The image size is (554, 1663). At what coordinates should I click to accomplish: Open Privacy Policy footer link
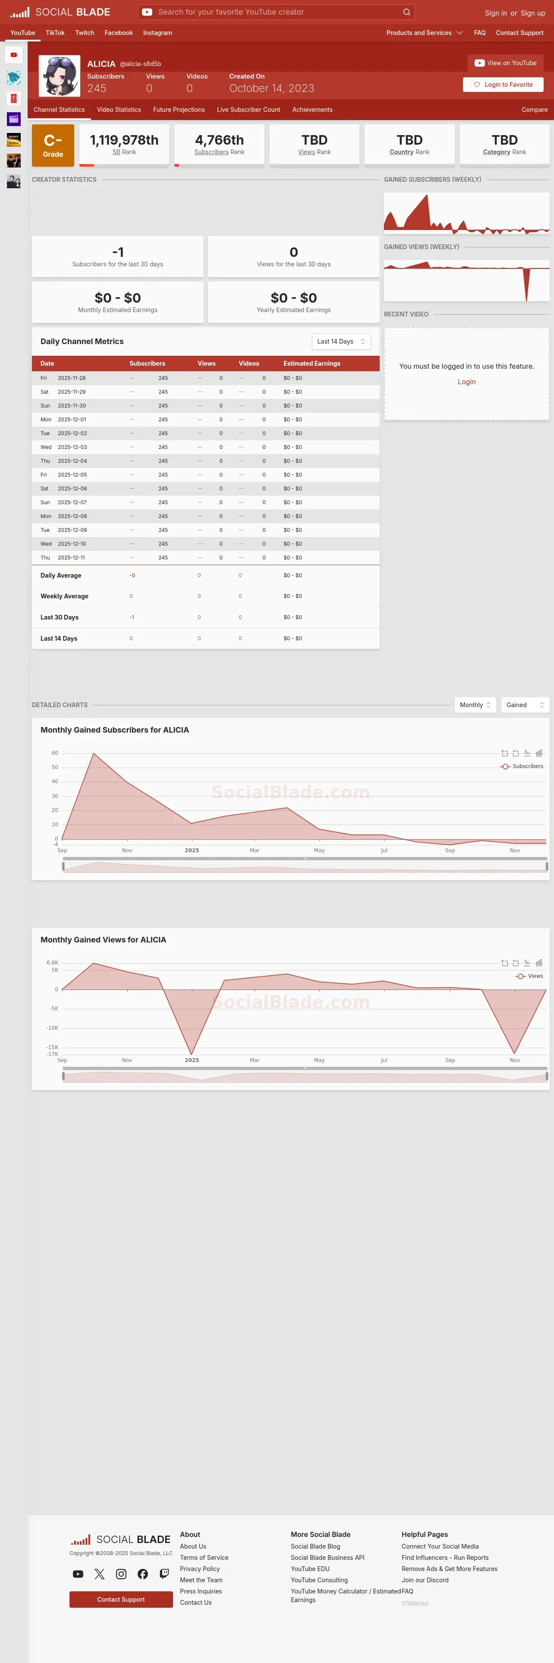pos(200,1569)
